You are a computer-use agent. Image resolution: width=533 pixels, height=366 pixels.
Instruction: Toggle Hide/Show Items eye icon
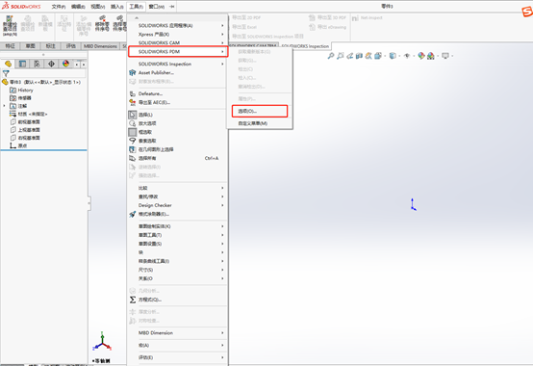click(407, 56)
